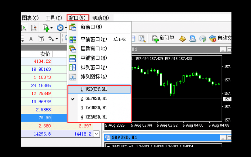Viewport: 251px width, 157px height.
Task: Select the text A drawing tool
Action: (31, 39)
